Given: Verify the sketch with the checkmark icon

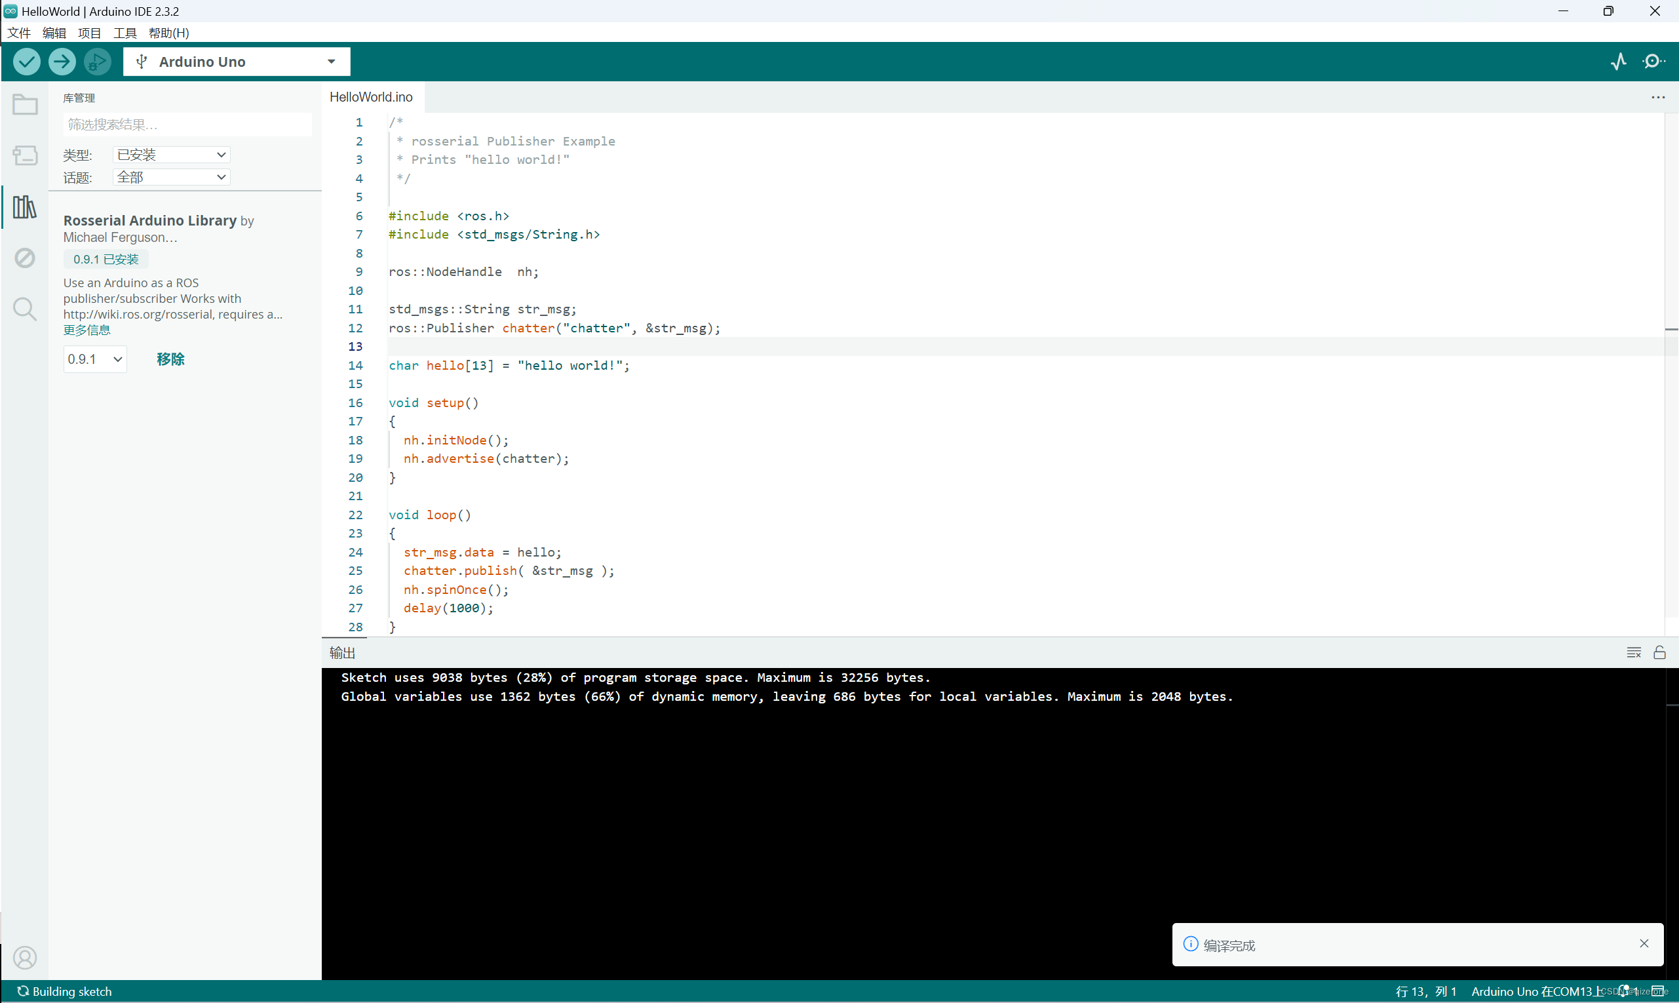Looking at the screenshot, I should 26,62.
